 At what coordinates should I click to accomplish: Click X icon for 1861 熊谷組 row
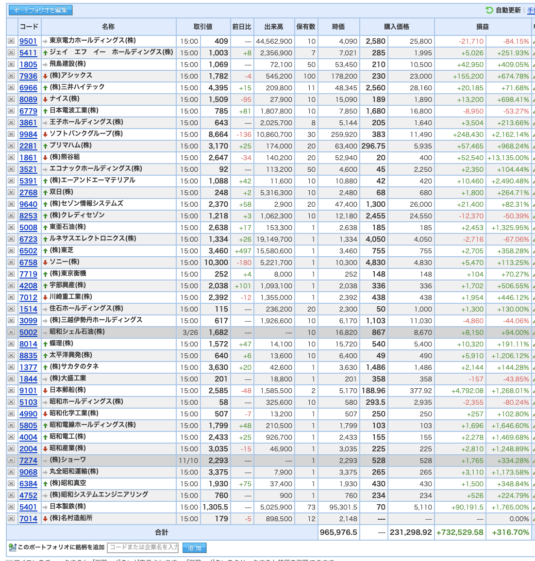click(x=11, y=157)
